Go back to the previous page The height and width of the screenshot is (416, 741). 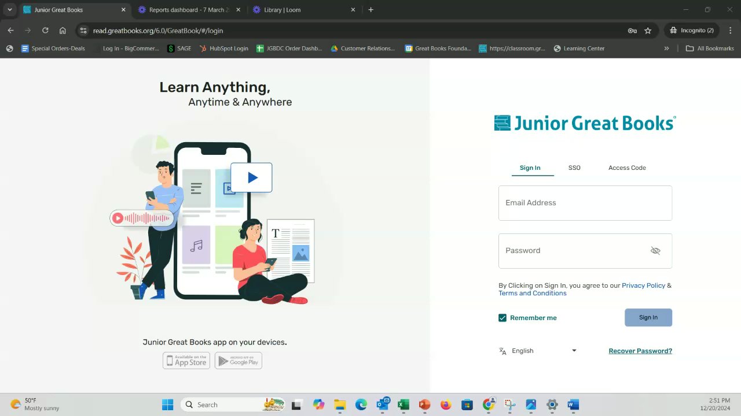click(10, 31)
